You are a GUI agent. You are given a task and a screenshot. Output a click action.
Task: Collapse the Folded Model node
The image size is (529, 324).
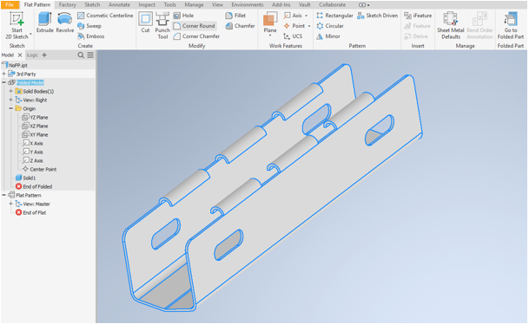(4, 82)
